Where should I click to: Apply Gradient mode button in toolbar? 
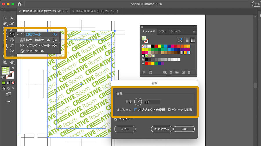click(x=8, y=83)
